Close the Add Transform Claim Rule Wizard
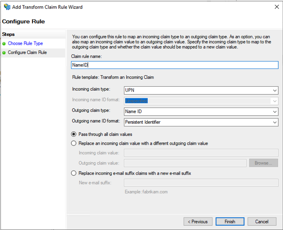The height and width of the screenshot is (230, 283). click(273, 7)
